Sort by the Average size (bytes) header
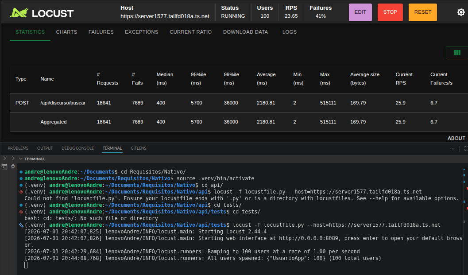This screenshot has height=275, width=468. click(x=365, y=79)
